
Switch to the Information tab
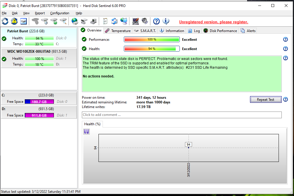[172, 31]
